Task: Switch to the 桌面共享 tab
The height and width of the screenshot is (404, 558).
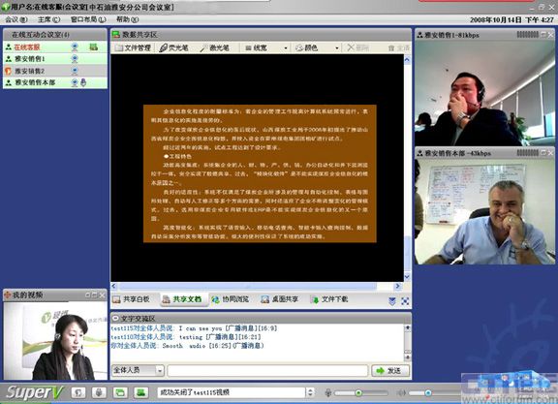Action: [280, 299]
